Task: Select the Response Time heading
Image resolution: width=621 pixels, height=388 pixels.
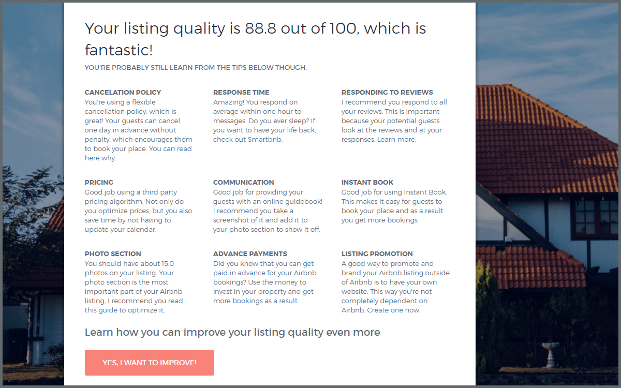Action: coord(241,93)
